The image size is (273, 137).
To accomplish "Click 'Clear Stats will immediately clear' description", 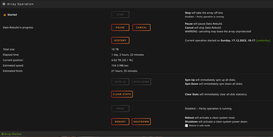I will (x=216, y=94).
